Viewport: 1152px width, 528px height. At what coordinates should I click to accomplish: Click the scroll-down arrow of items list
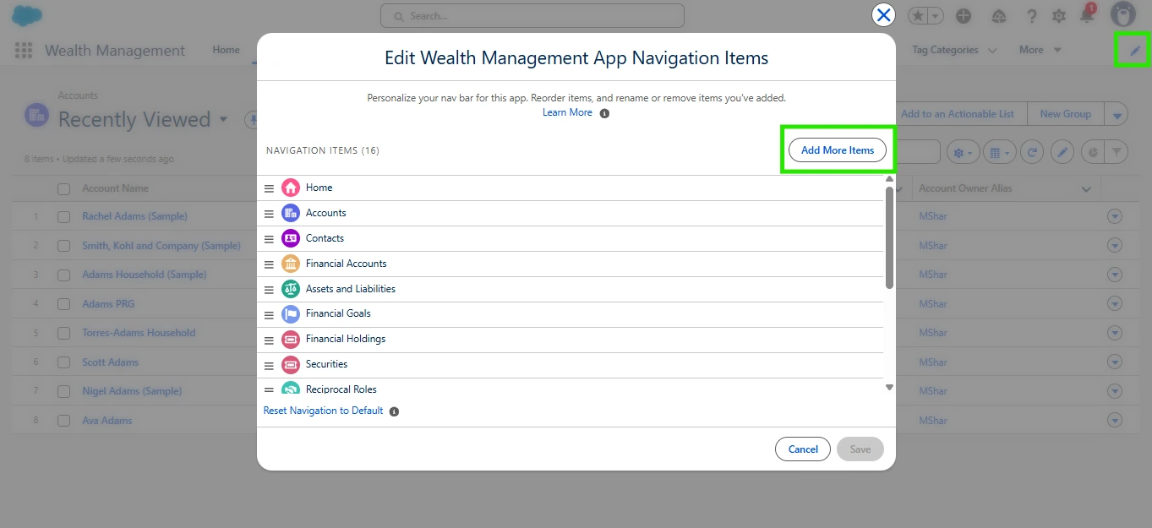coord(889,387)
